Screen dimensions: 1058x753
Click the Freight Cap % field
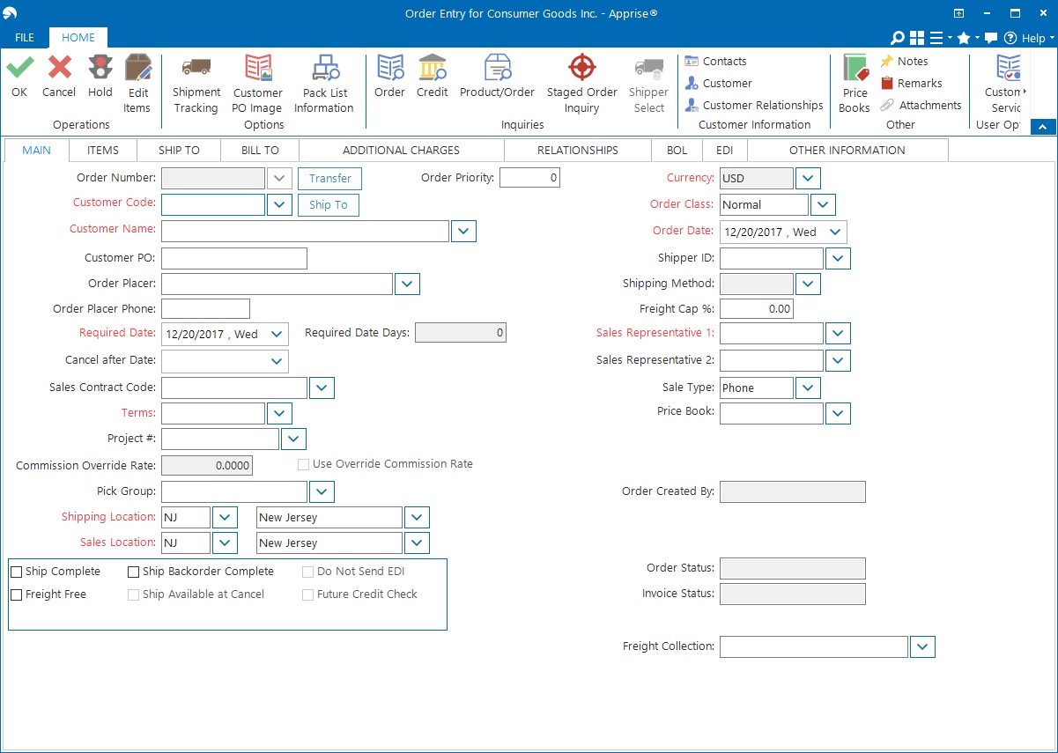(757, 309)
